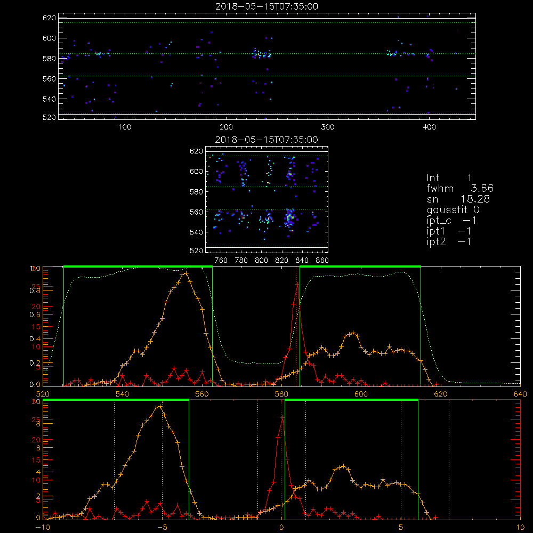Click the 'gaussfit 0' readout line
The width and height of the screenshot is (533, 533).
(x=453, y=209)
